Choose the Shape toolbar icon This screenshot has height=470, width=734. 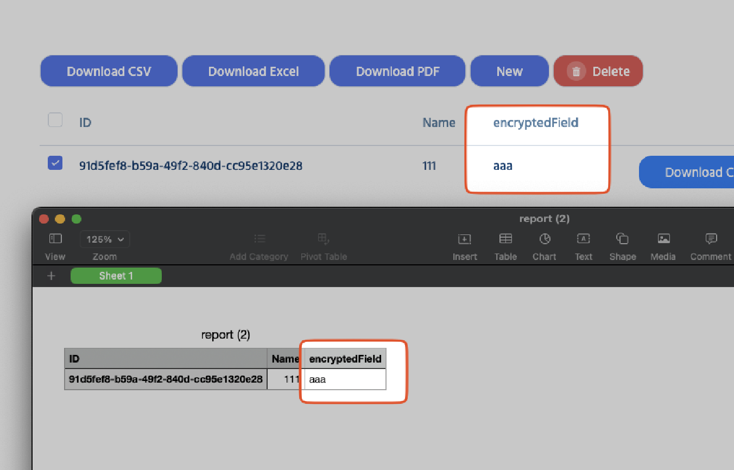tap(623, 239)
